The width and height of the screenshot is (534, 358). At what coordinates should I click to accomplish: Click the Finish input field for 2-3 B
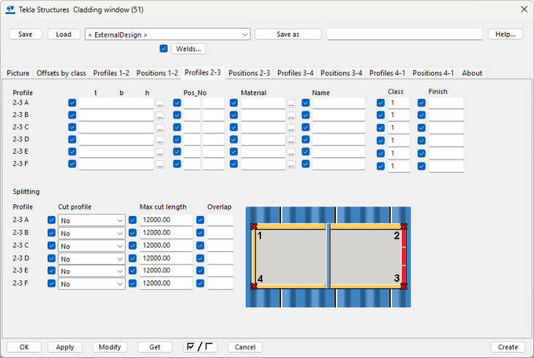(x=445, y=116)
